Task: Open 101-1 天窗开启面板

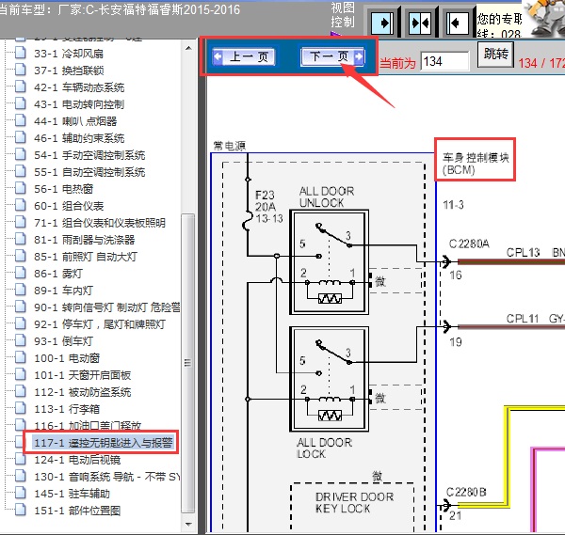Action: [83, 375]
